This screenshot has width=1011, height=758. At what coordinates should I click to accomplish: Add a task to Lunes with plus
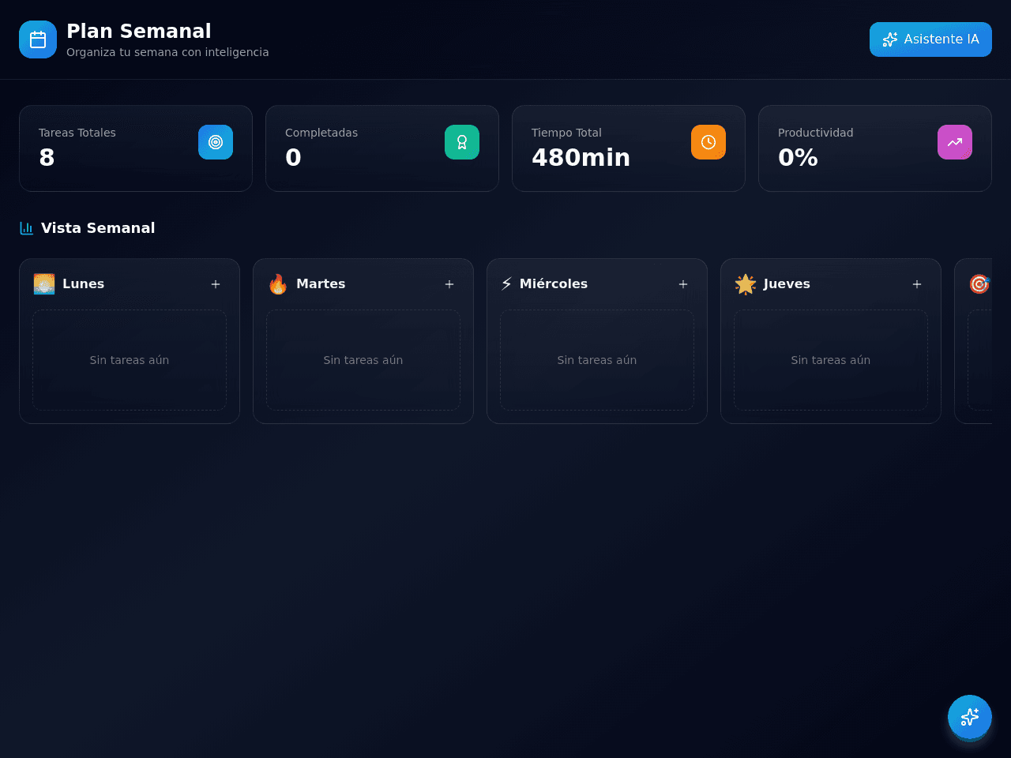click(216, 284)
